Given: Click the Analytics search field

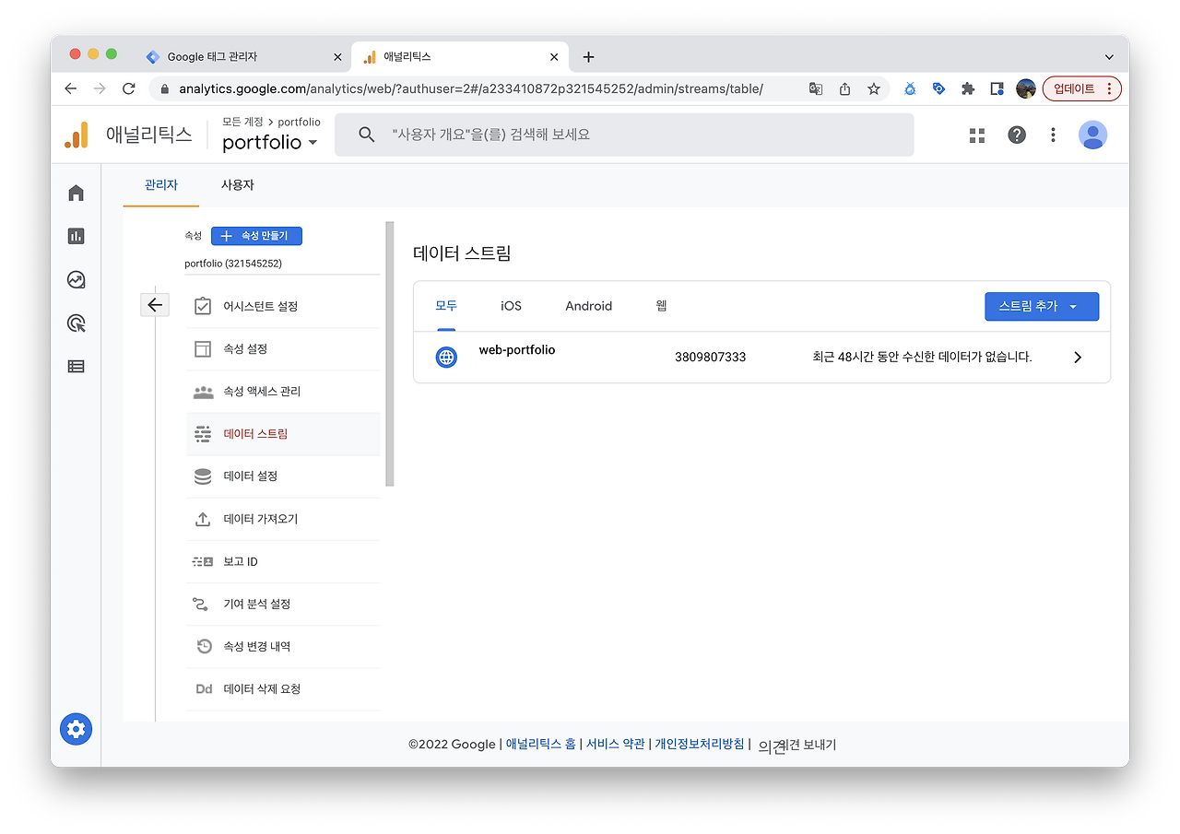Looking at the screenshot, I should pyautogui.click(x=624, y=135).
